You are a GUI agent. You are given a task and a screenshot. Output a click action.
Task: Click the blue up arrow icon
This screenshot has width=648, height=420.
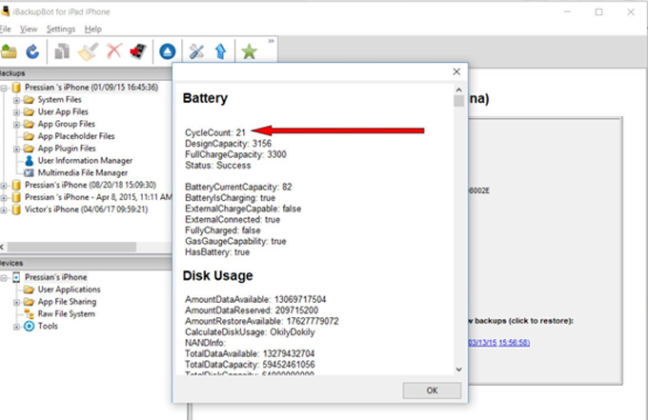[220, 51]
